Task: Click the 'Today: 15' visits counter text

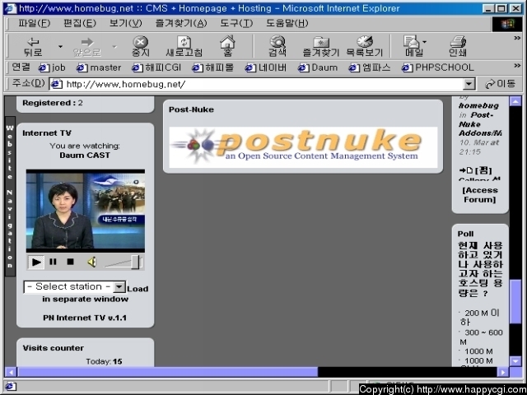Action: point(105,361)
